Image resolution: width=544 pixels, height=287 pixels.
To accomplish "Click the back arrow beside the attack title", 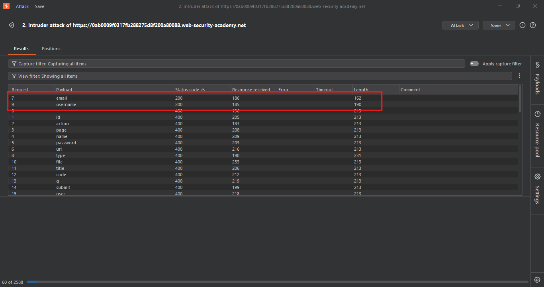I will pyautogui.click(x=12, y=25).
